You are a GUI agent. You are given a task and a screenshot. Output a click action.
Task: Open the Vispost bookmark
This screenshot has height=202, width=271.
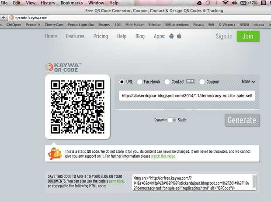click(227, 25)
